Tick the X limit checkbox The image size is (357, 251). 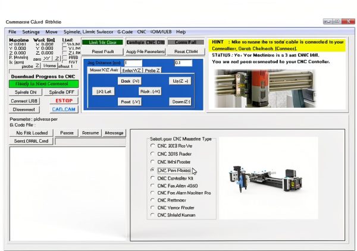coord(65,44)
